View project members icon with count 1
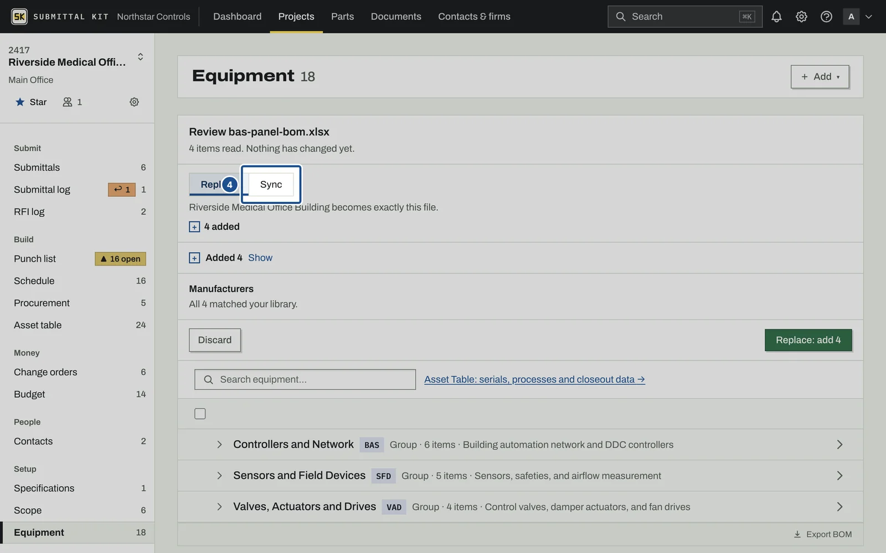886x553 pixels. (73, 102)
